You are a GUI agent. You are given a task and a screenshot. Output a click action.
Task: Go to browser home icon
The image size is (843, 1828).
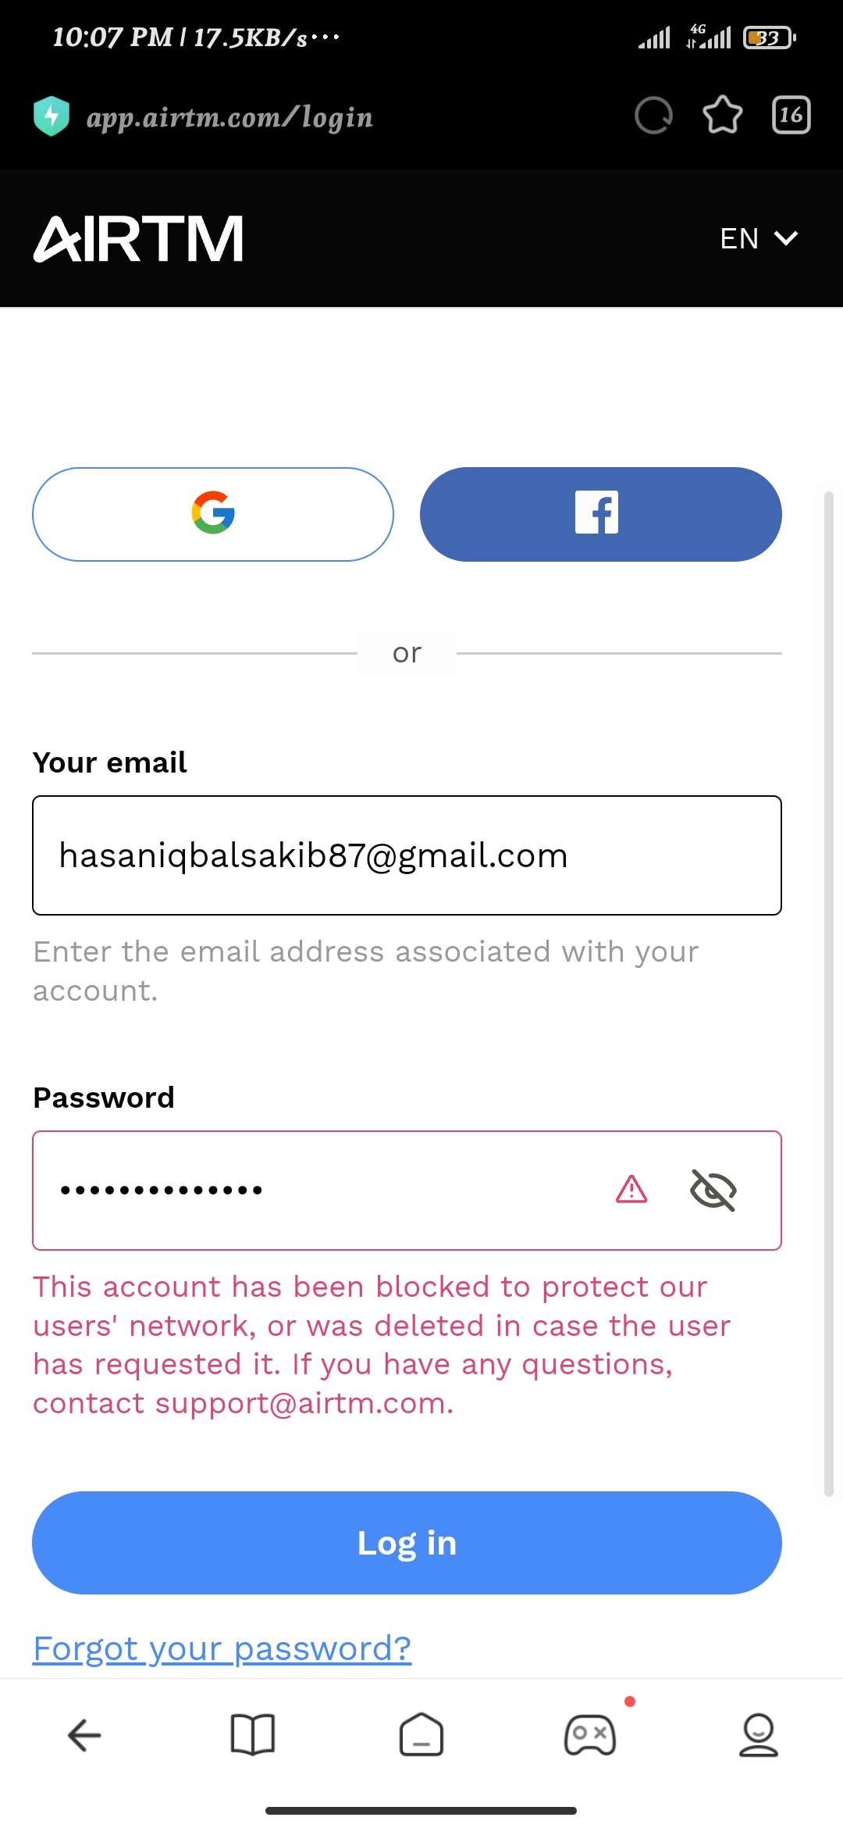(421, 1735)
